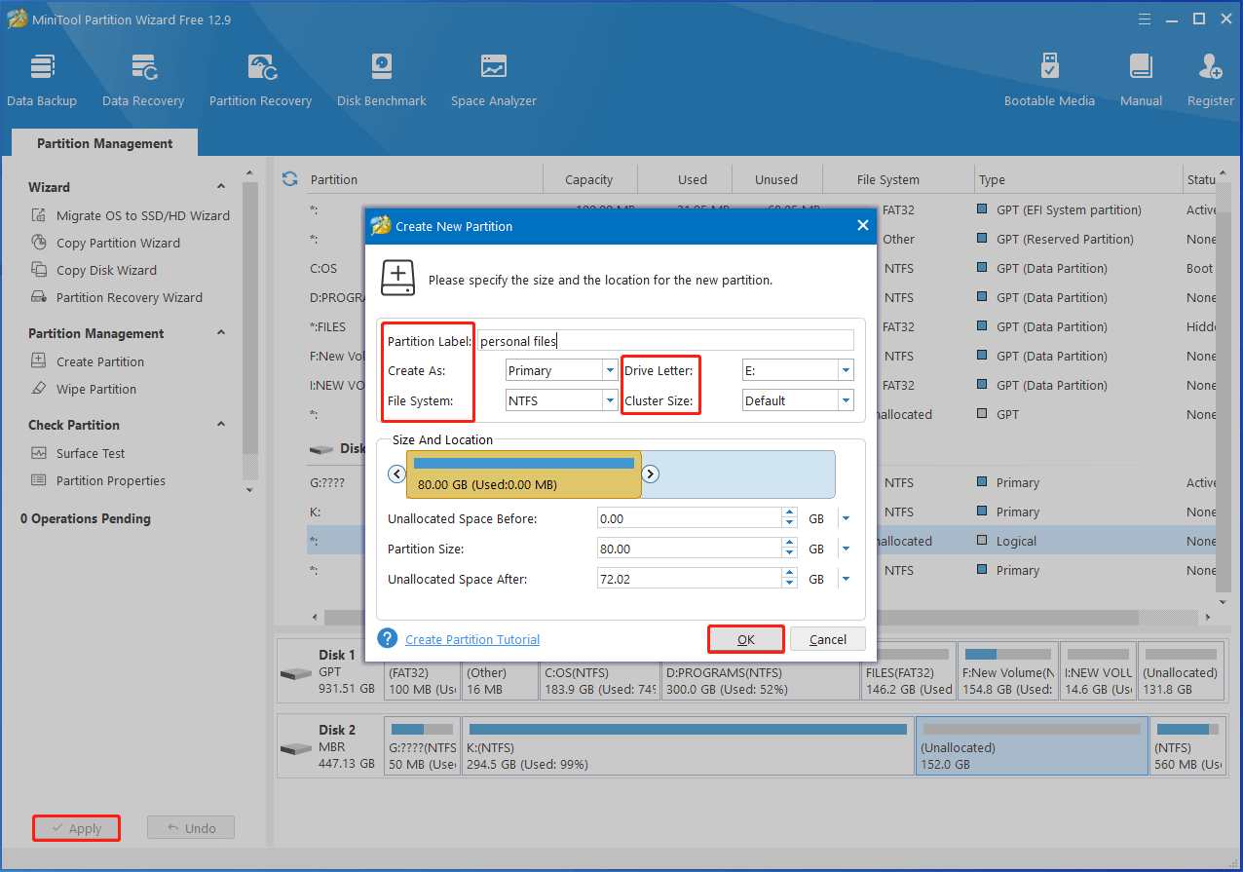Open the Manual
The height and width of the screenshot is (872, 1243).
(x=1141, y=80)
